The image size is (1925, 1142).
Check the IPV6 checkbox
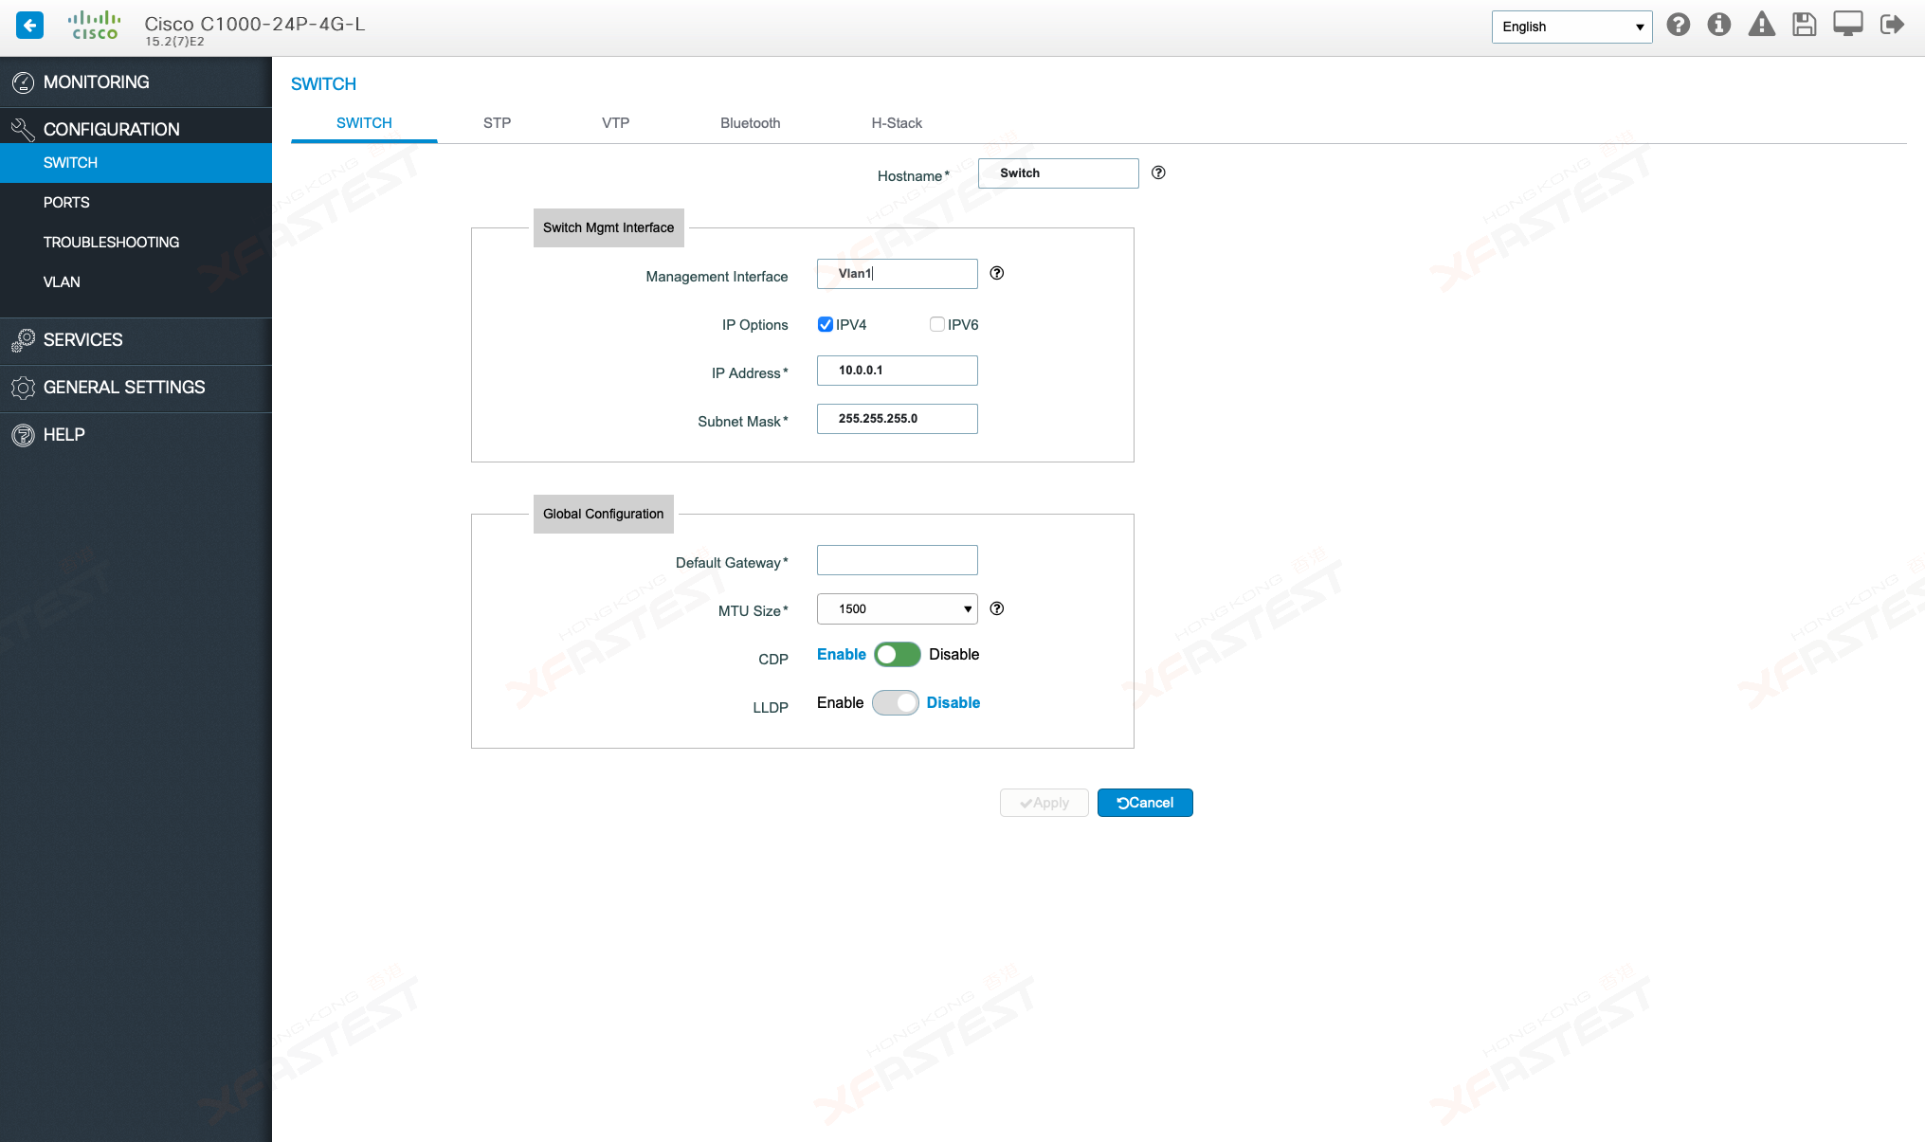(937, 324)
